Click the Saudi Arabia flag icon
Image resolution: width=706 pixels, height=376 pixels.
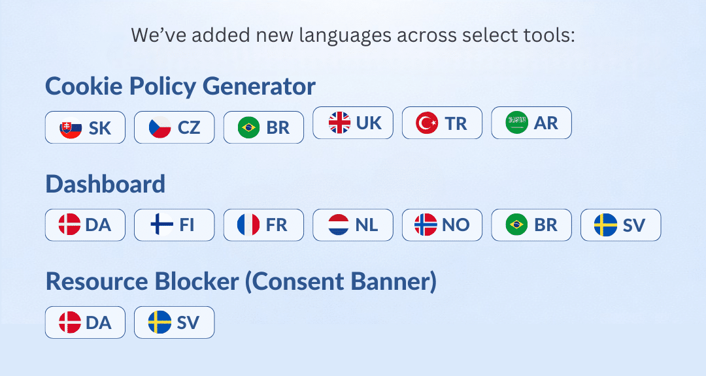click(516, 123)
